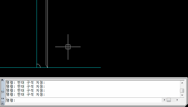
Task: Click the horizontal scrollbar thumb in the command line
Action: pos(169,100)
